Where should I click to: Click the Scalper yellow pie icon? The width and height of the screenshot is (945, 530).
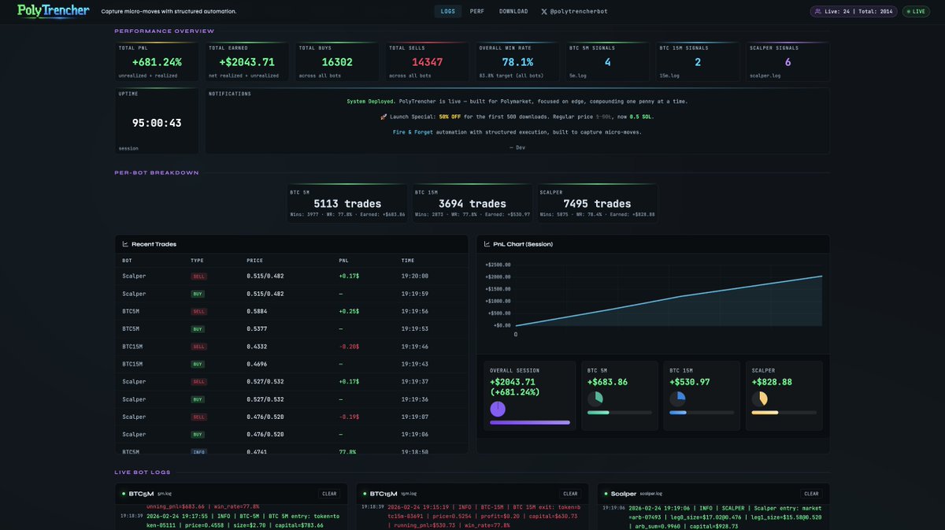(x=760, y=399)
